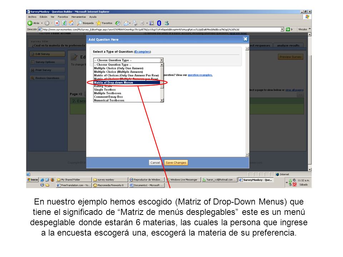Screen dimensions: 343x257
Task: Click the Windows flag logo icon
Action: [307, 17]
